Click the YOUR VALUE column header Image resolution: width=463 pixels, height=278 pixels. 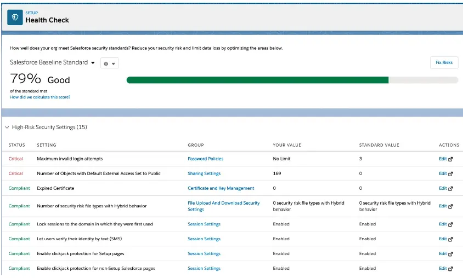(x=287, y=145)
